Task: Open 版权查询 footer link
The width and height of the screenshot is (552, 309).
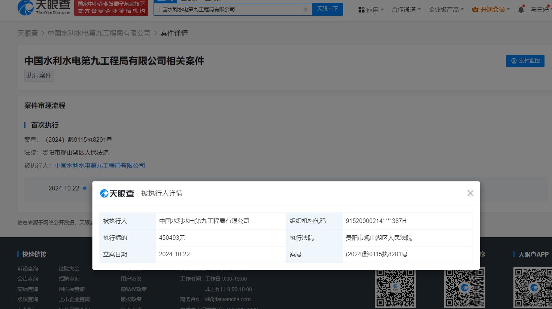Action: pos(28,299)
